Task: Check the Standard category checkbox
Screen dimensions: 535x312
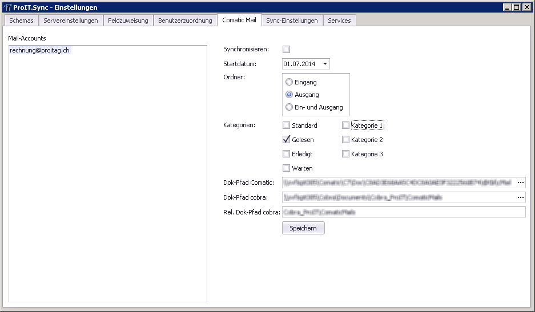Action: 286,125
